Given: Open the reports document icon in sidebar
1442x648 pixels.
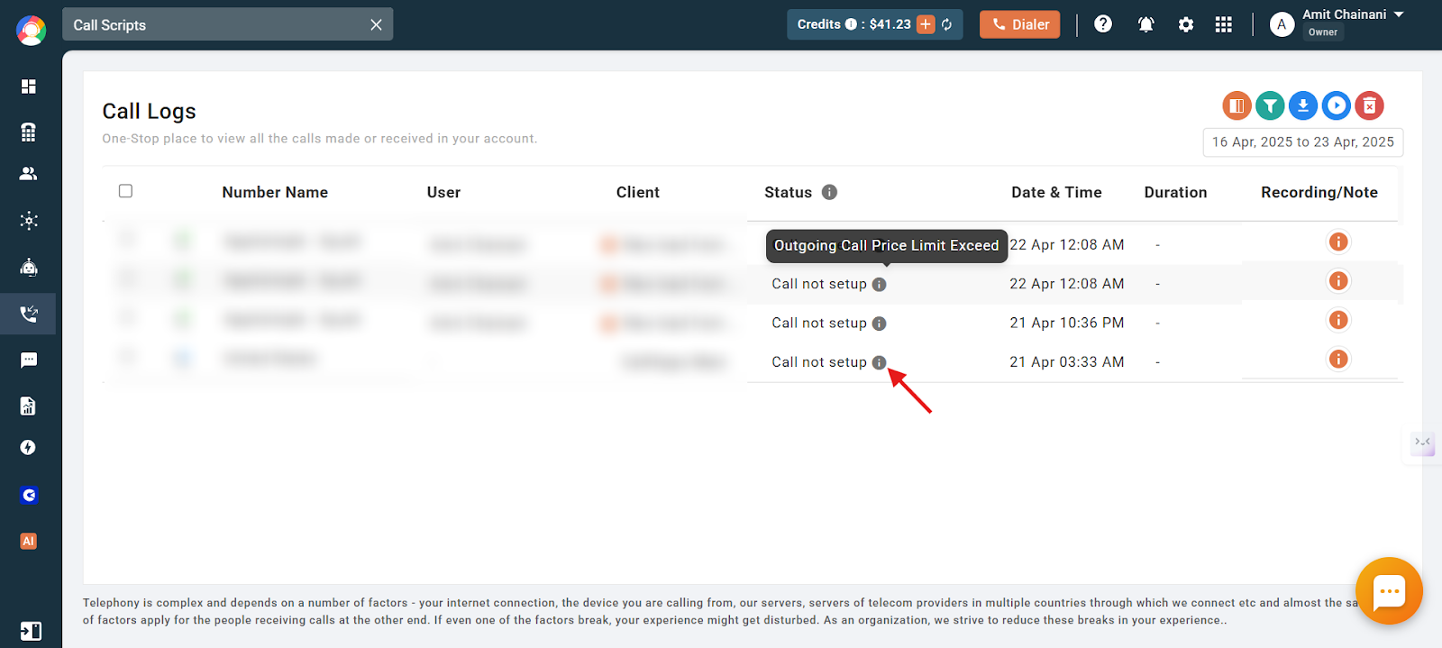Looking at the screenshot, I should tap(29, 406).
